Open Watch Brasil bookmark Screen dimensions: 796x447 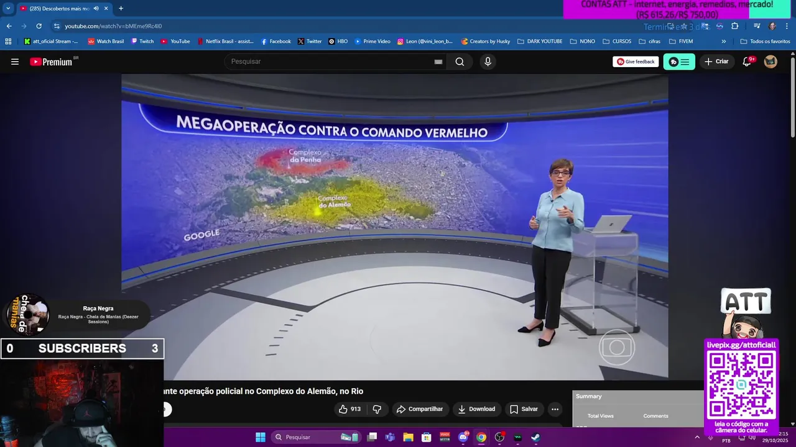coord(106,42)
